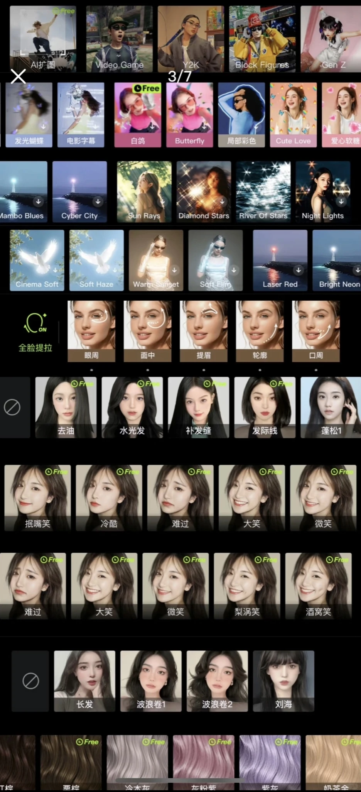Select the Bright Neon filter
The height and width of the screenshot is (792, 361).
tap(337, 260)
